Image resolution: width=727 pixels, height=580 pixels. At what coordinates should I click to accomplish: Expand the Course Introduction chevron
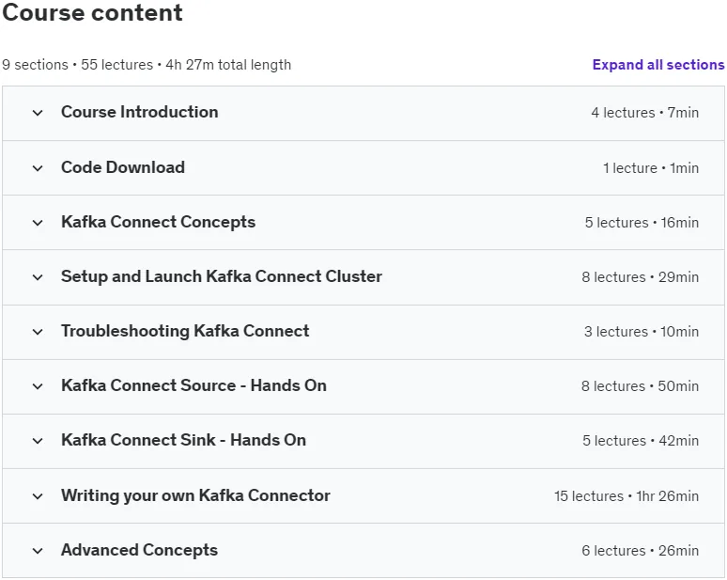click(x=38, y=113)
